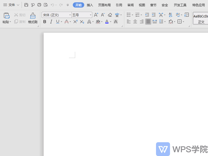Screen dimensions: 208x156
Task: Increase font size with A+ icon
Action: point(96,15)
